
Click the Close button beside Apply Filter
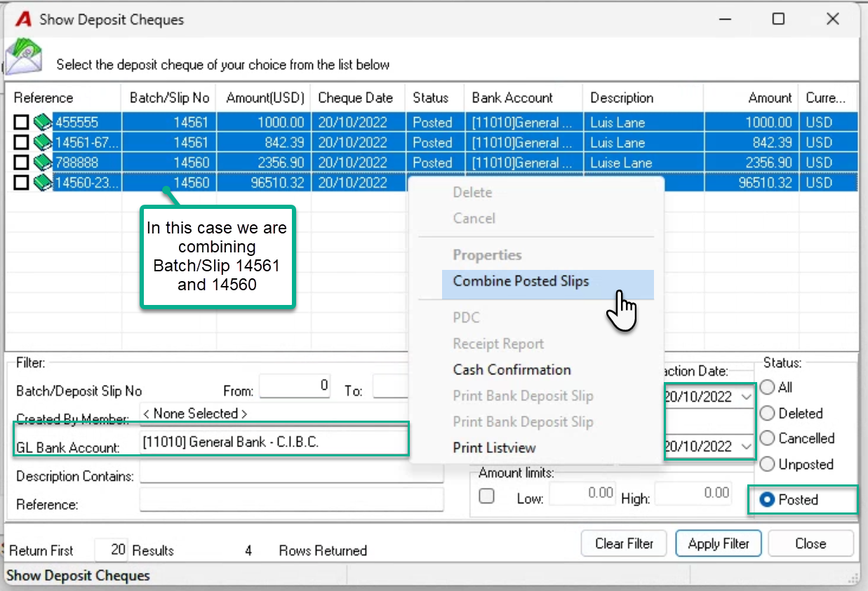pyautogui.click(x=810, y=543)
